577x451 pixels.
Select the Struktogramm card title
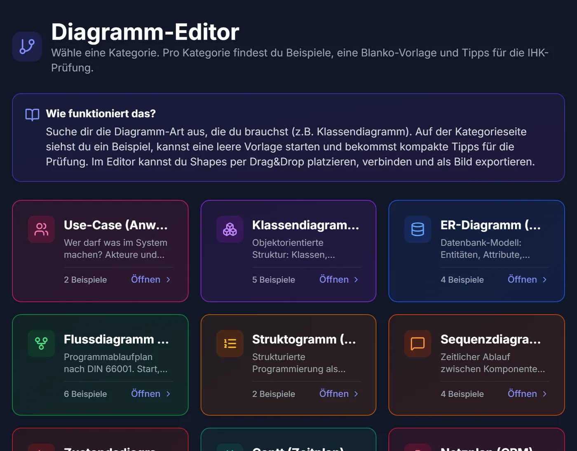pos(304,339)
